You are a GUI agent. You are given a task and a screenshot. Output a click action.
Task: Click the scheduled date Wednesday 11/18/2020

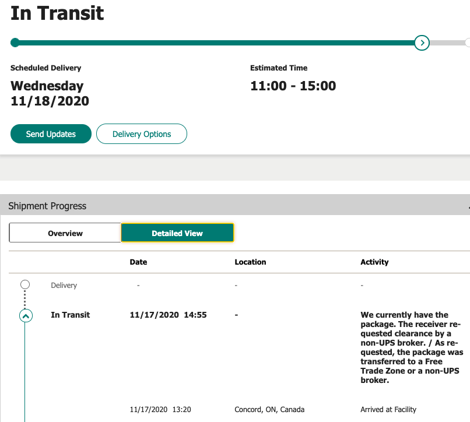coord(50,93)
